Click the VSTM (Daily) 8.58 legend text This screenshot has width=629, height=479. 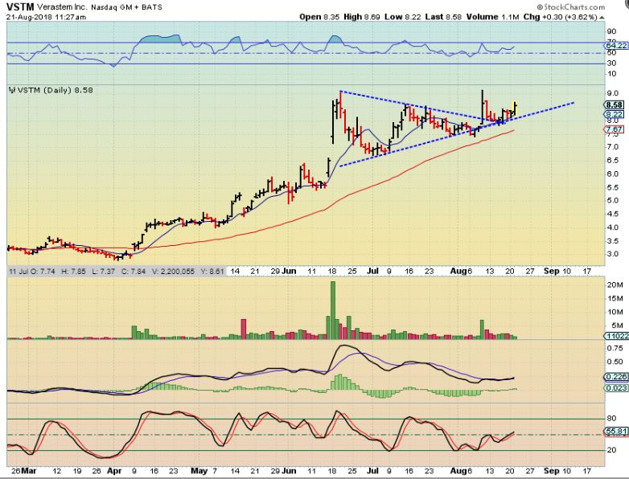click(55, 90)
